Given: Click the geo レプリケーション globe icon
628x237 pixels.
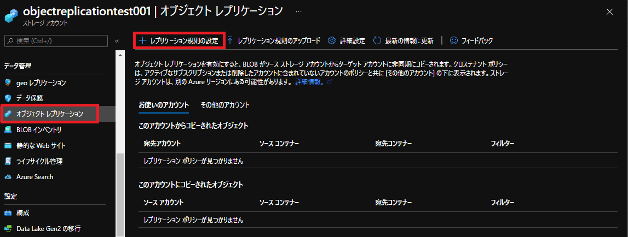Looking at the screenshot, I should (x=8, y=82).
